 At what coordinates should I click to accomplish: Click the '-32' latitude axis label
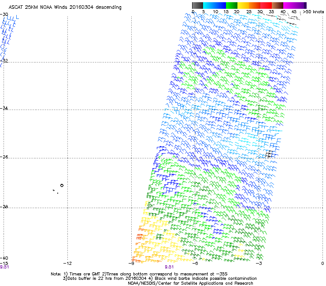tap(4, 61)
